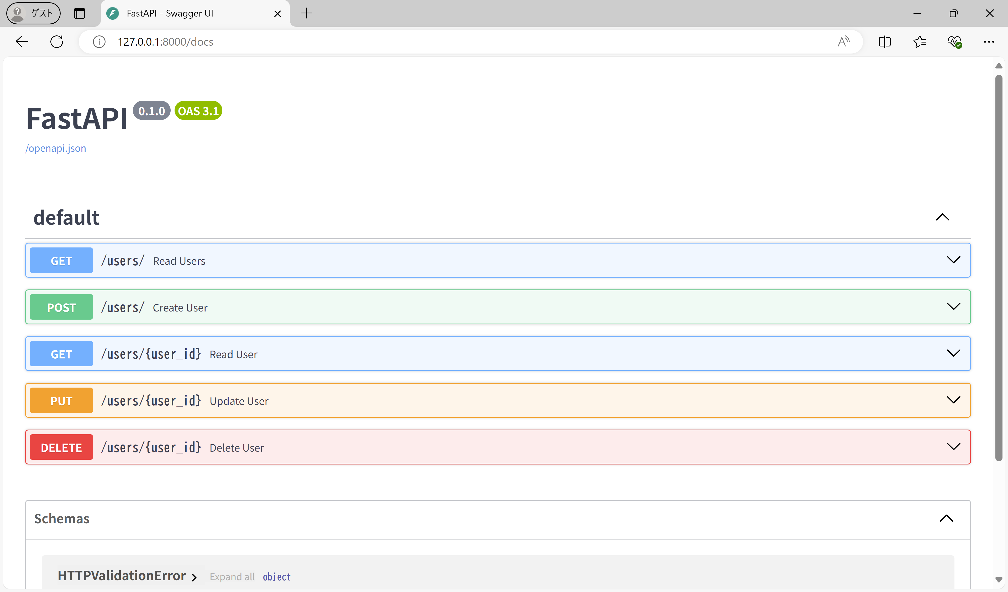Click the 'Read Users' summary text

179,261
